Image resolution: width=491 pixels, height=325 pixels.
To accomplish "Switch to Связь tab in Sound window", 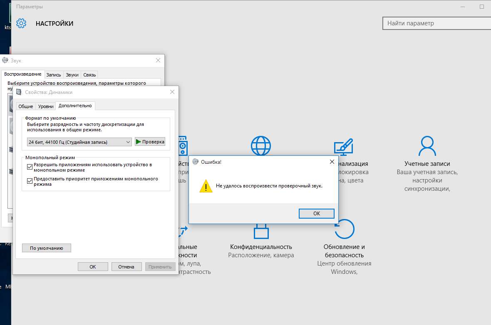I will point(89,75).
